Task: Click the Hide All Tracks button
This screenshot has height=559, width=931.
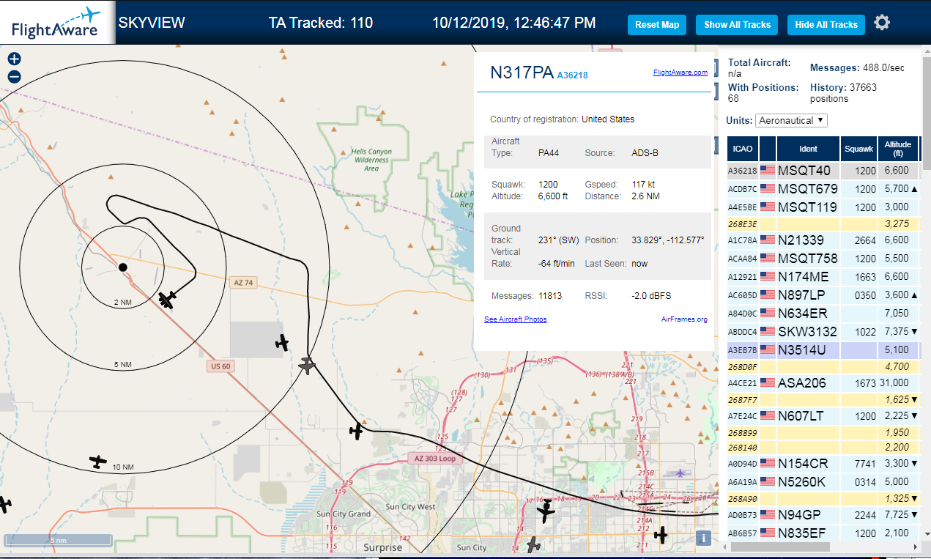Action: [826, 24]
